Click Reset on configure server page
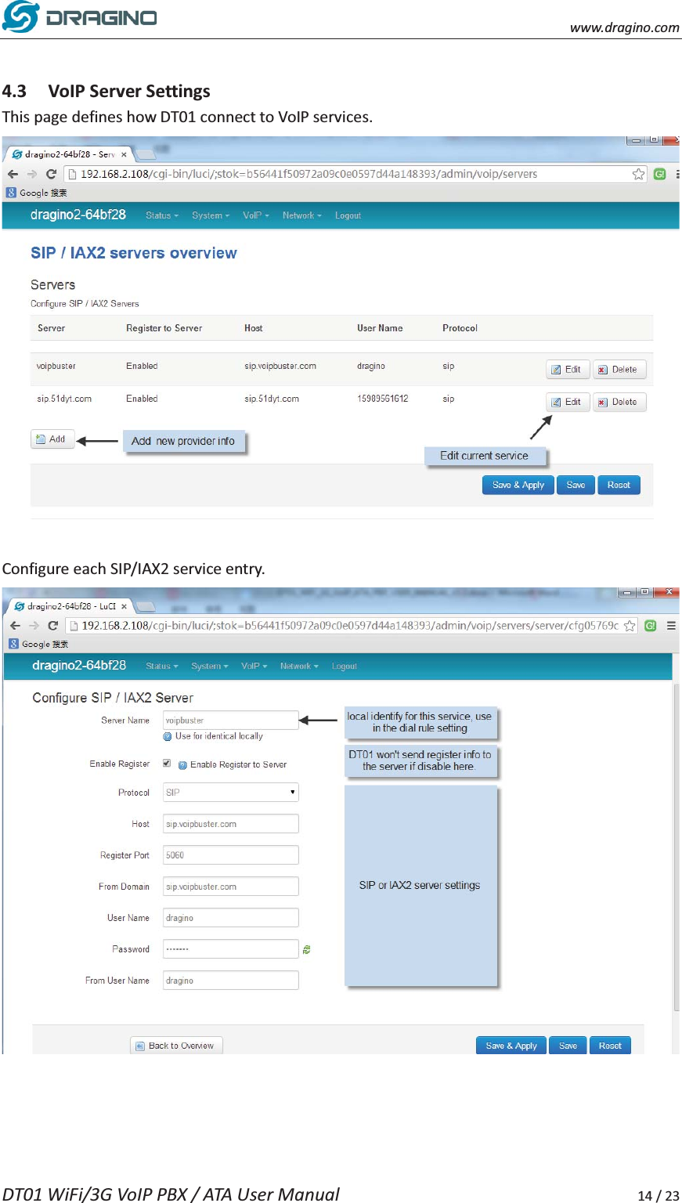The height and width of the screenshot is (1203, 682). [610, 1046]
